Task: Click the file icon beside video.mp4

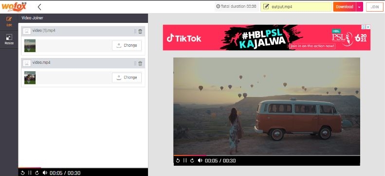Action: (27, 63)
